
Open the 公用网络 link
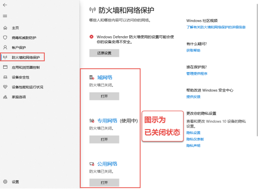(x=107, y=164)
